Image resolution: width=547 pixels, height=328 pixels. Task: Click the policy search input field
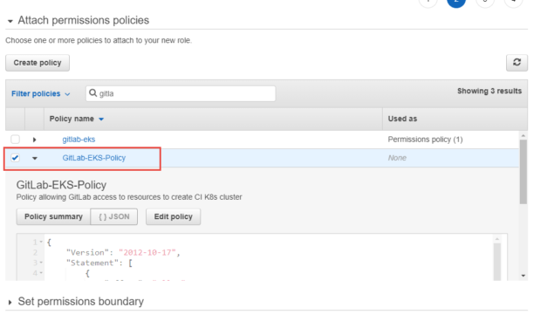pyautogui.click(x=181, y=93)
